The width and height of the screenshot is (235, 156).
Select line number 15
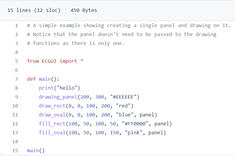point(15,151)
